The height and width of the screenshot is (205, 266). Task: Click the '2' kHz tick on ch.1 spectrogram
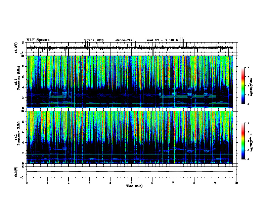tap(24, 97)
